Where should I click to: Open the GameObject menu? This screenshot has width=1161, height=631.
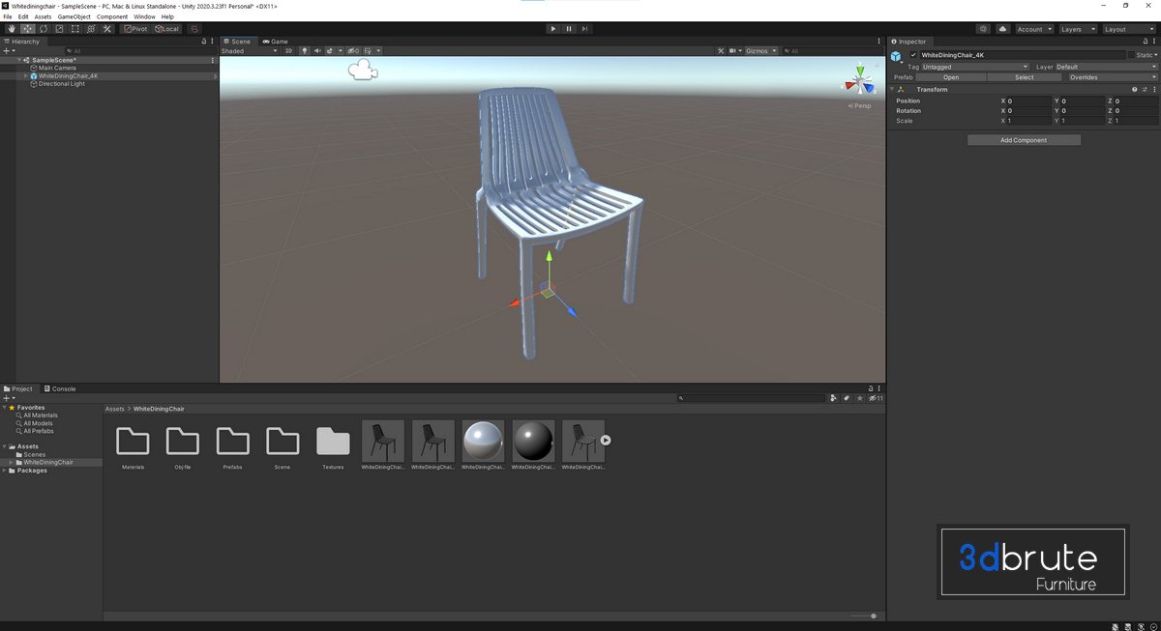(74, 16)
